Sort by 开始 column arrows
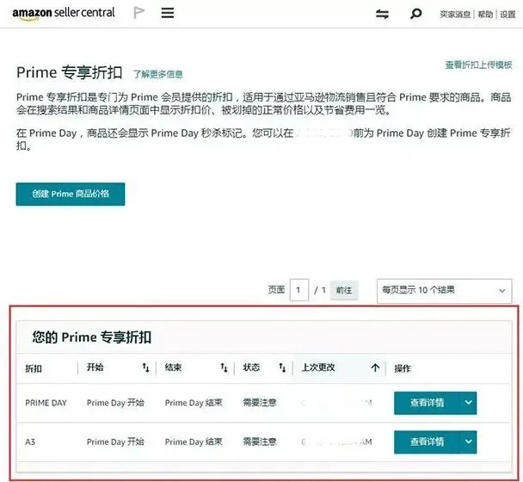Image resolution: width=523 pixels, height=482 pixels. (145, 368)
